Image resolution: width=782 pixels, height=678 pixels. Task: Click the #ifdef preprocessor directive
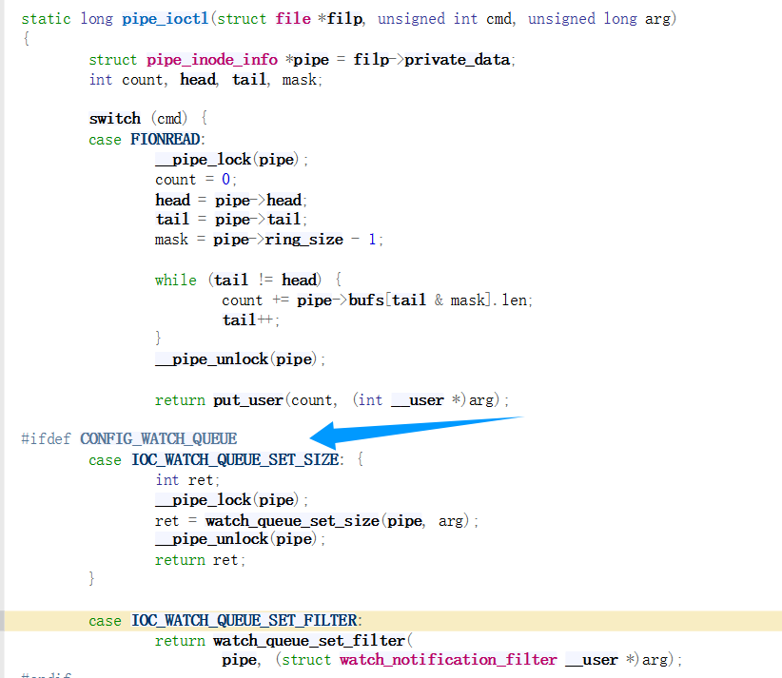pyautogui.click(x=46, y=439)
